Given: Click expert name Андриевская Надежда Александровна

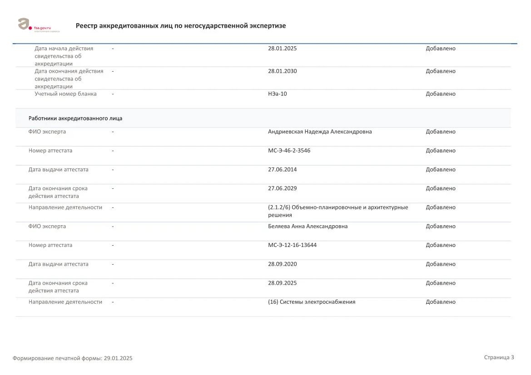Looking at the screenshot, I should pyautogui.click(x=320, y=132).
